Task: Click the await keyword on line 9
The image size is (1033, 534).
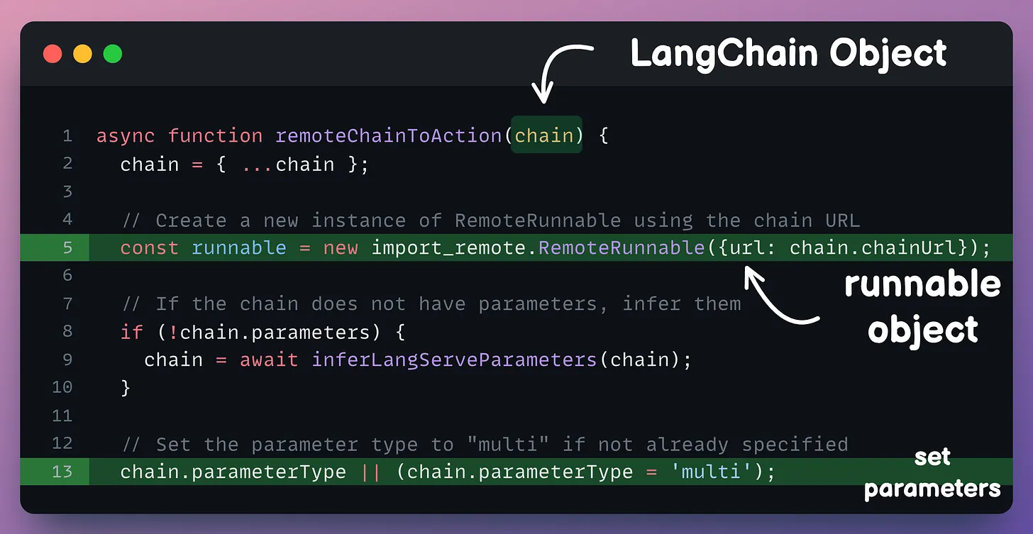Action: pos(269,360)
